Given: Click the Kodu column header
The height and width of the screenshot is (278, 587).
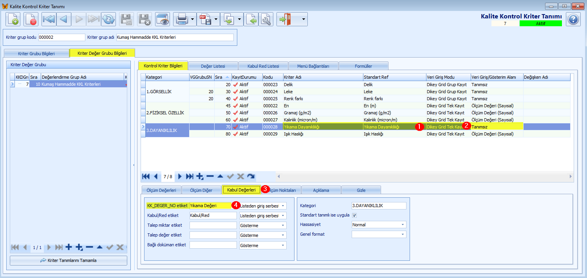Looking at the screenshot, I should [x=273, y=77].
